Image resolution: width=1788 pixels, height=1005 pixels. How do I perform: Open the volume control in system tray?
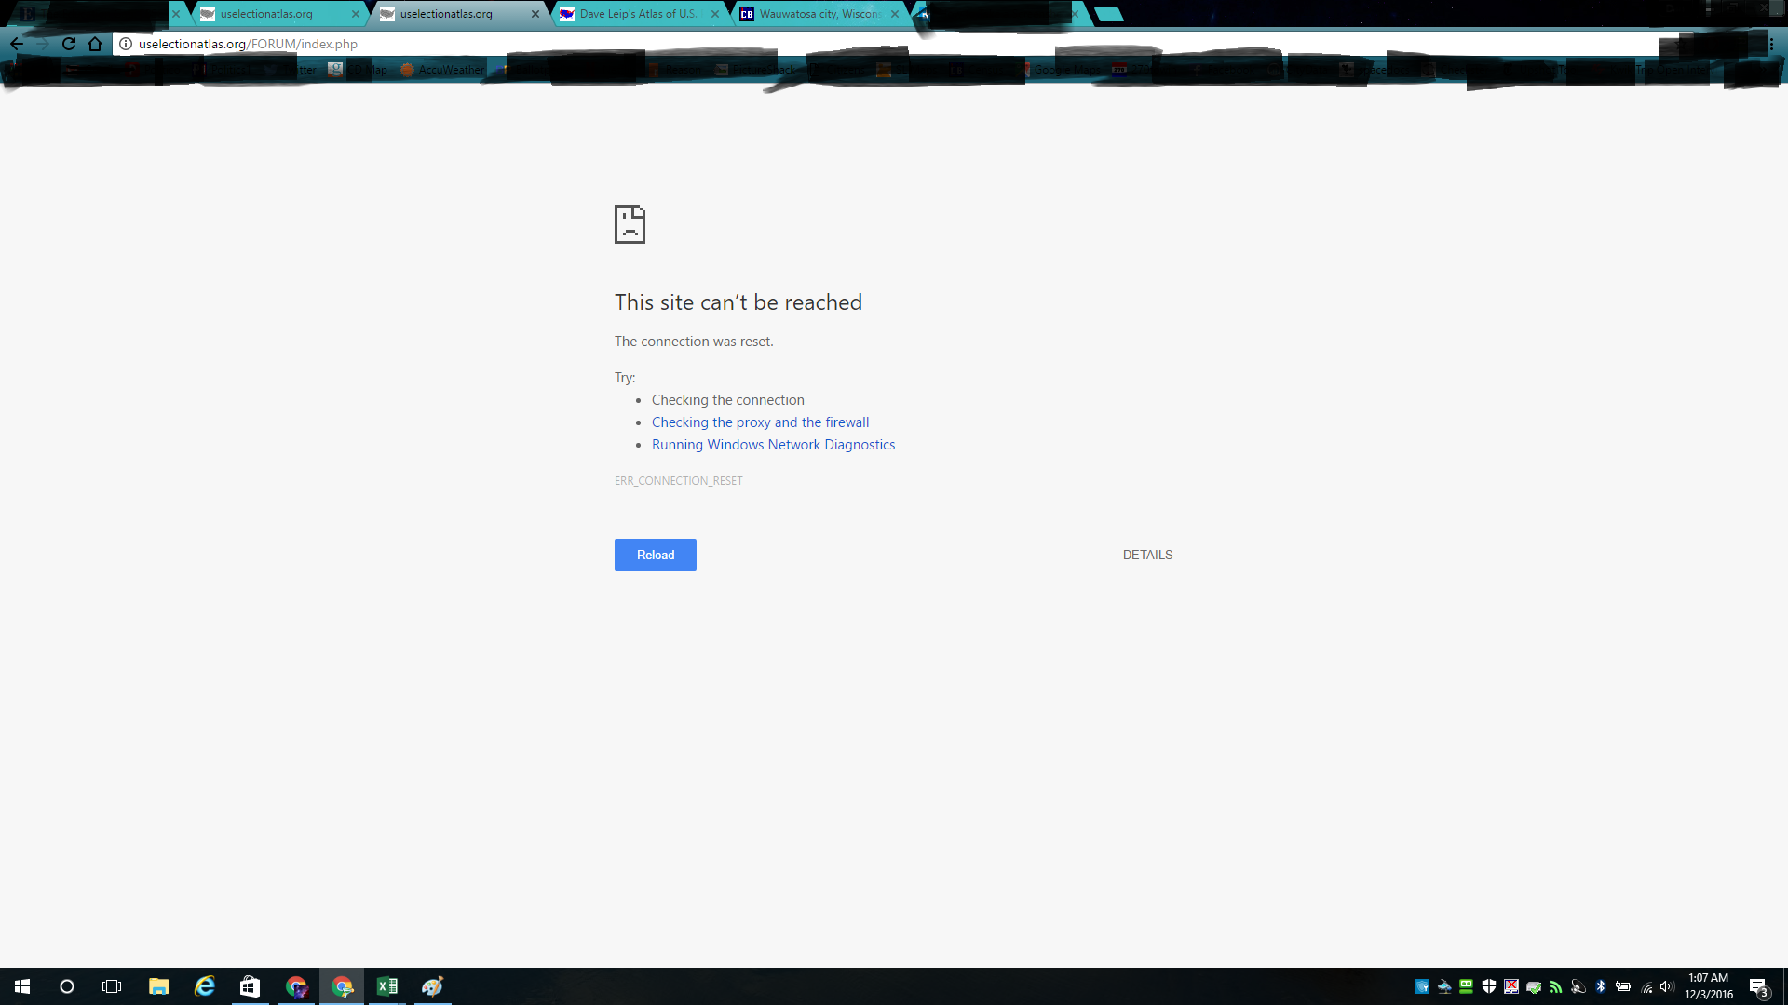(1667, 986)
